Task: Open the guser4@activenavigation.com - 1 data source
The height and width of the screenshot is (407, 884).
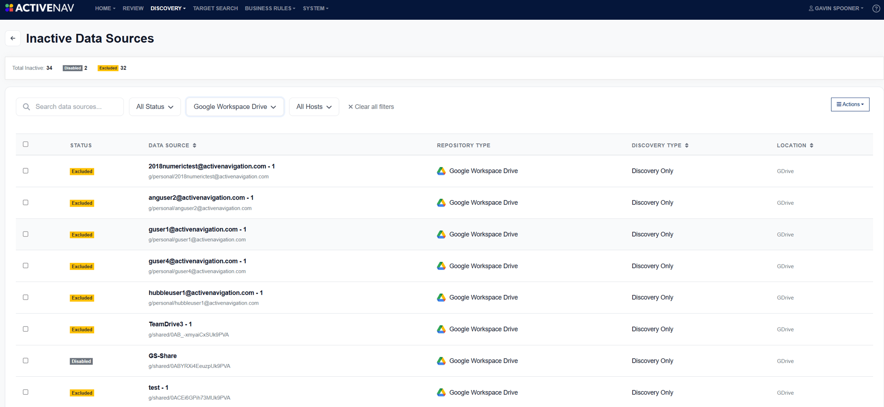Action: (197, 261)
